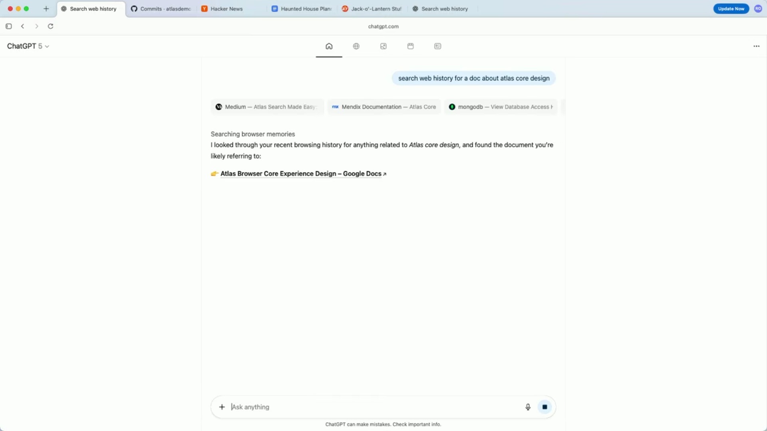
Task: Go back with the left arrow
Action: (x=23, y=26)
